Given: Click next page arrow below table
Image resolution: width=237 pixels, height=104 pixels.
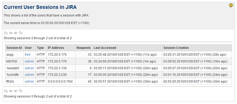Looking at the screenshot, I should point(16,91).
